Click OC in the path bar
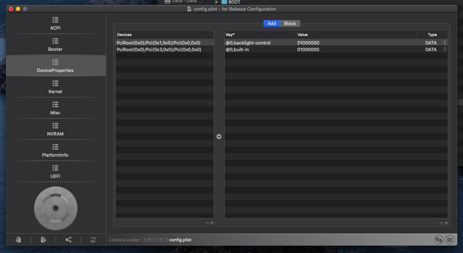This screenshot has height=253, width=463. (x=161, y=240)
